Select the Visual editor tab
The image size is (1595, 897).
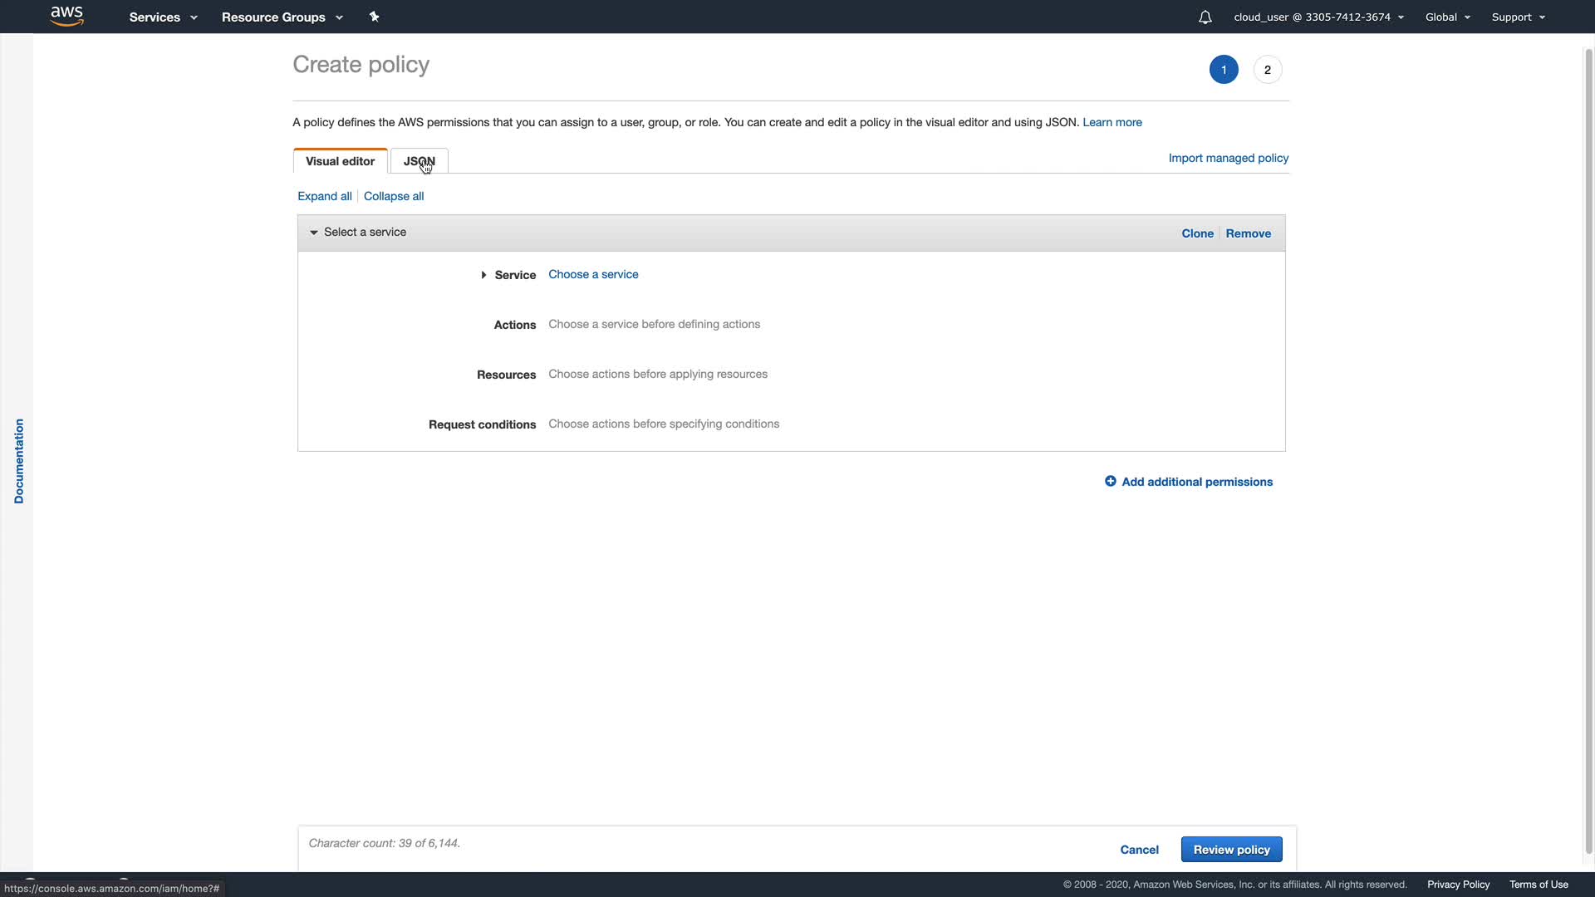tap(340, 161)
